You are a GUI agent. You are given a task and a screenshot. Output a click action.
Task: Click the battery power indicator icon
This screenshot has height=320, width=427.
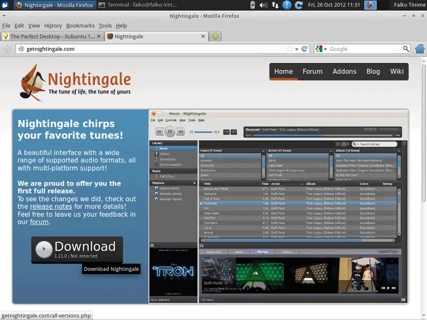click(x=252, y=5)
